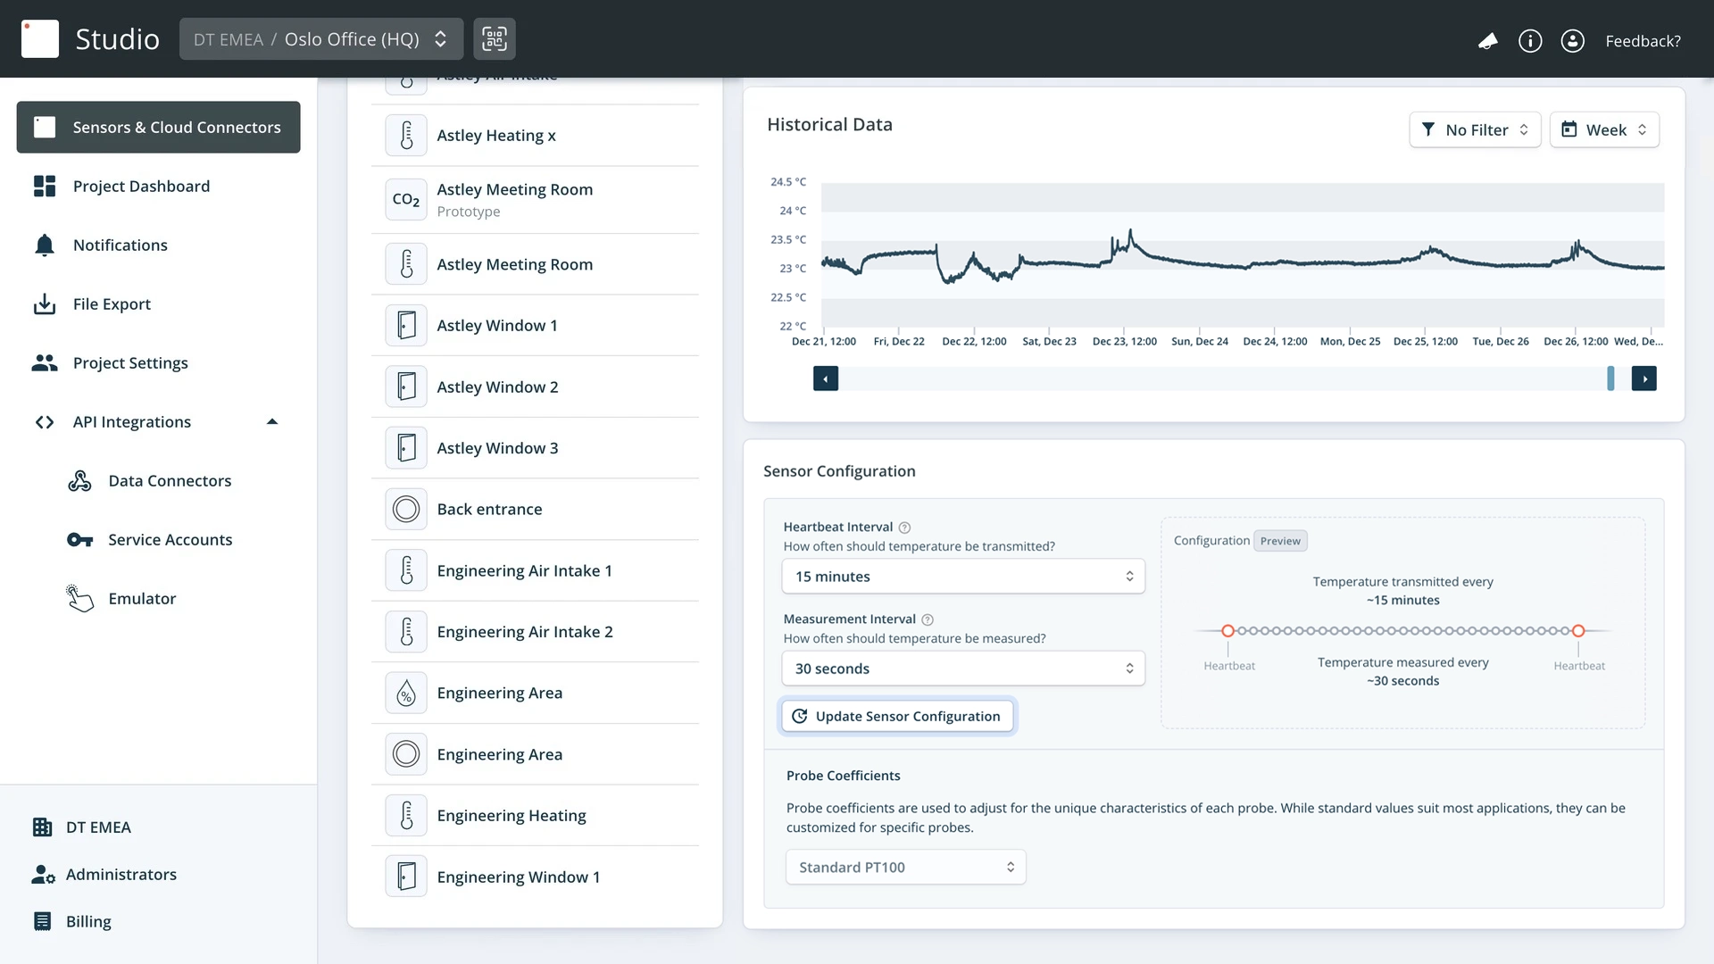Click the QR code scanner icon
Viewport: 1714px width, 964px height.
[494, 39]
